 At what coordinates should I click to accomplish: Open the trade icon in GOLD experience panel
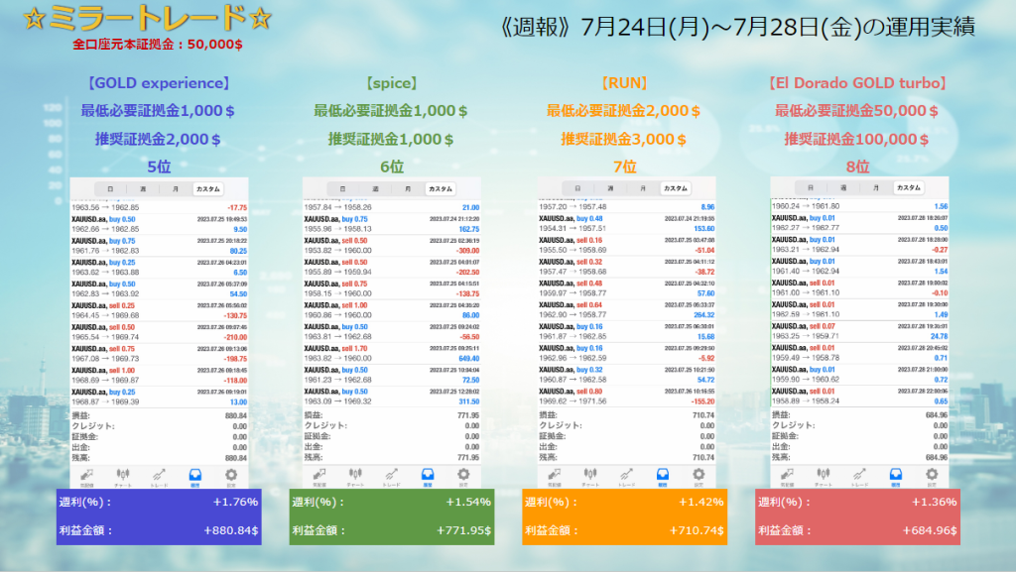pyautogui.click(x=159, y=476)
